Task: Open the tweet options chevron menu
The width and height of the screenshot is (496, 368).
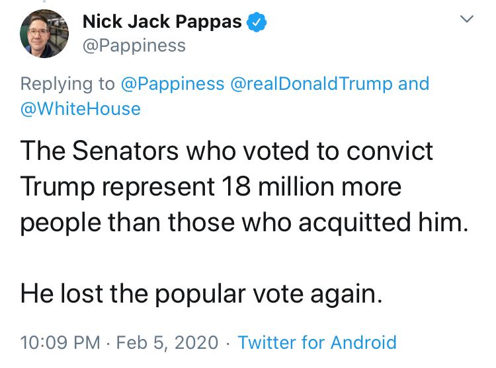Action: tap(466, 20)
